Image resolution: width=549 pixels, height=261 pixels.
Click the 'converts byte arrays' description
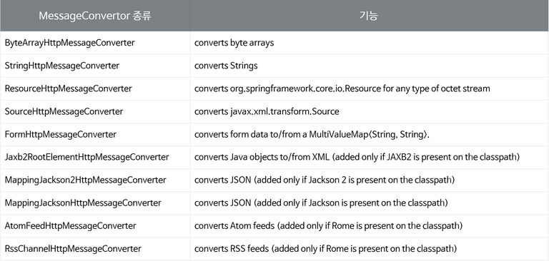tap(234, 43)
